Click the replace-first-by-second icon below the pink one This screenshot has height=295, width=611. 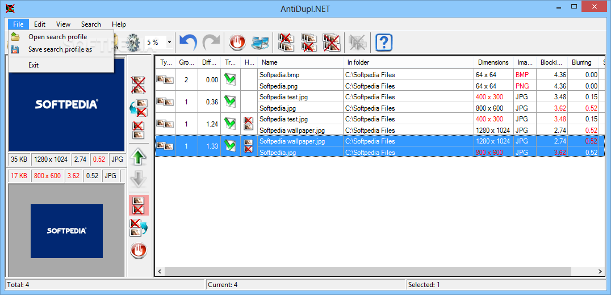[x=139, y=227]
